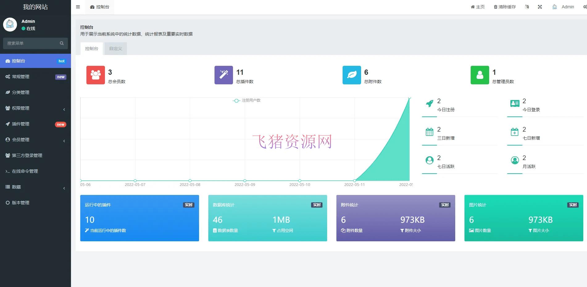Click the 插件管理 rocket icon in sidebar
Image resolution: width=587 pixels, height=287 pixels.
tap(8, 124)
